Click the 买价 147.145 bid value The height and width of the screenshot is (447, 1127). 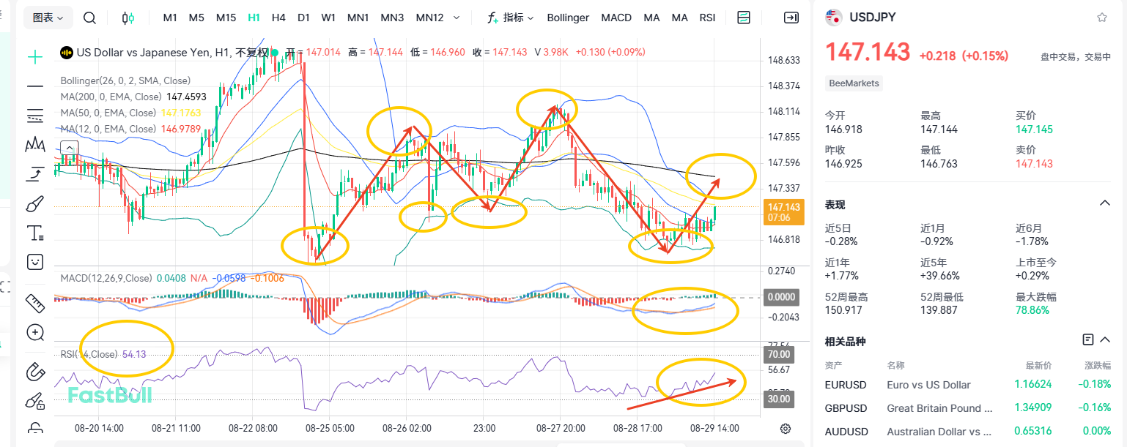click(1034, 129)
